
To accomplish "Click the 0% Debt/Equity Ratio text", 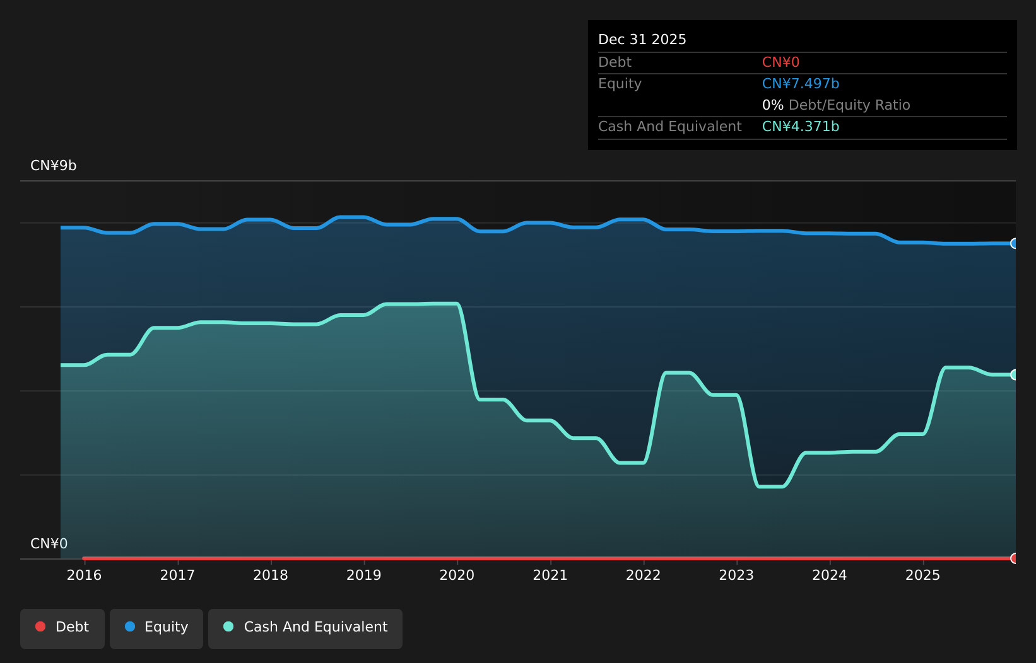I will [836, 105].
